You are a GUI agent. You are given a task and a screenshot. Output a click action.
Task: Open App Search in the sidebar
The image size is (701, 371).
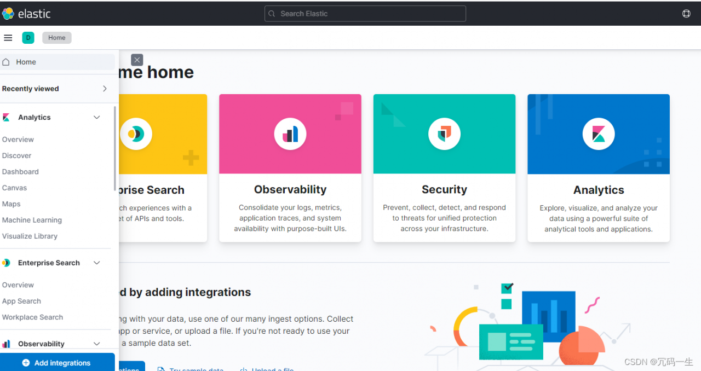coord(21,301)
